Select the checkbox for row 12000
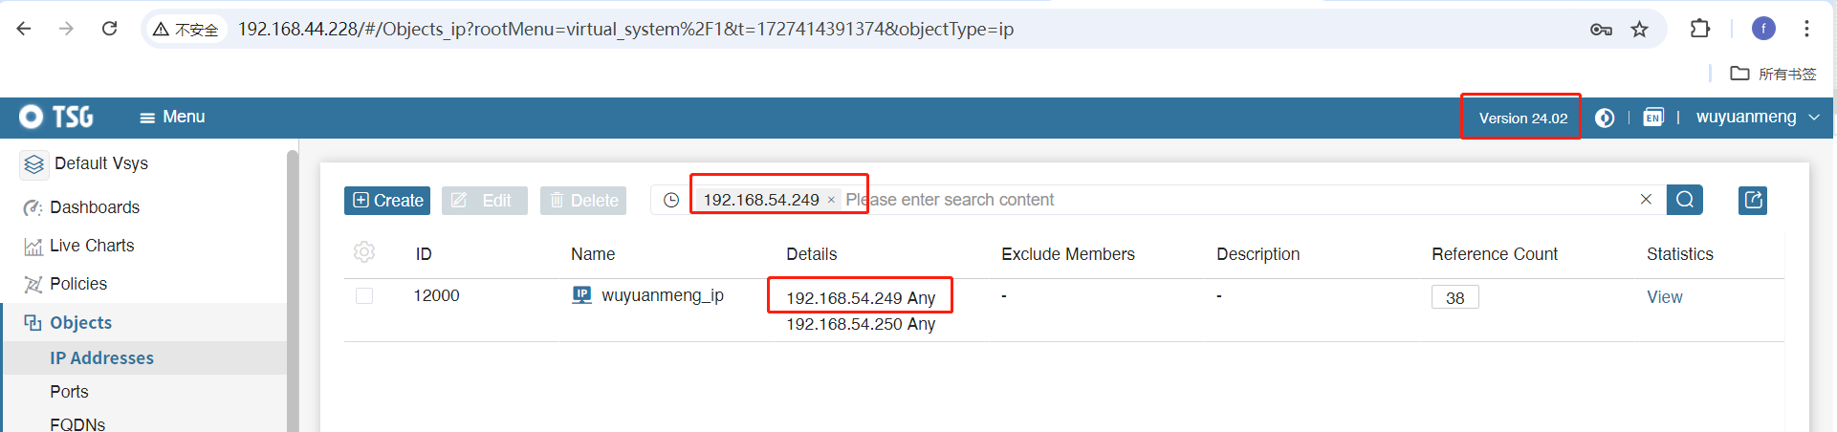This screenshot has width=1837, height=432. 364,296
